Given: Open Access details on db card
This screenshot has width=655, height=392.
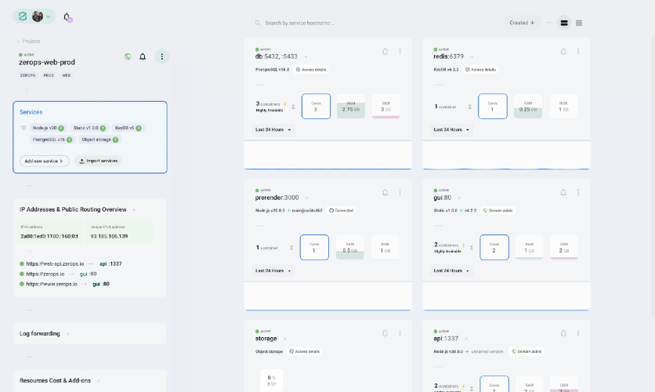Looking at the screenshot, I should click(x=311, y=69).
